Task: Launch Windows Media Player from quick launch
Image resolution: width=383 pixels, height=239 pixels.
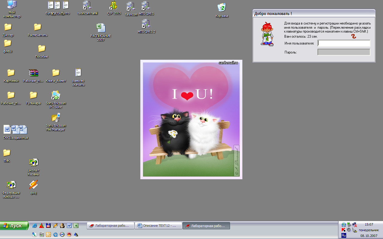Action: [x=62, y=235]
